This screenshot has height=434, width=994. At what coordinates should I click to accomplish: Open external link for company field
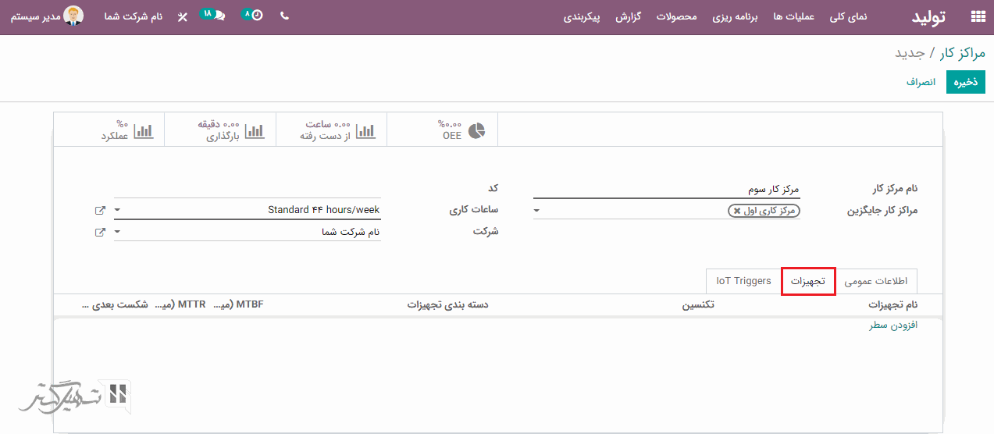100,232
